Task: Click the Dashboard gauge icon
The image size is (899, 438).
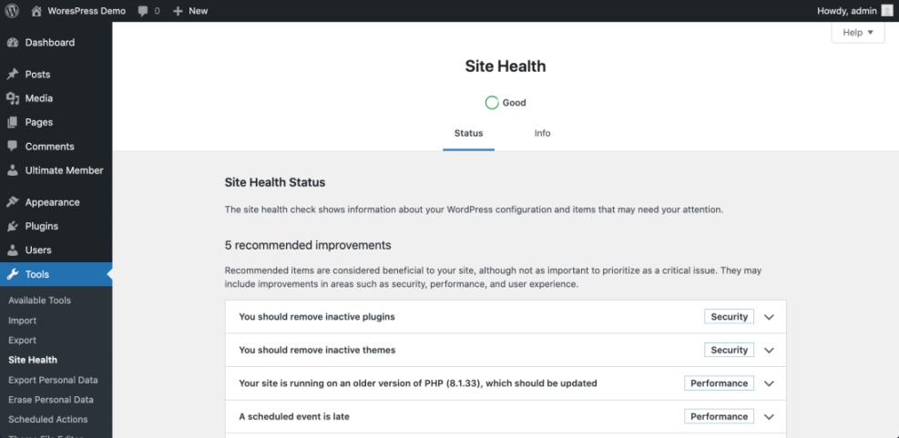Action: 13,43
